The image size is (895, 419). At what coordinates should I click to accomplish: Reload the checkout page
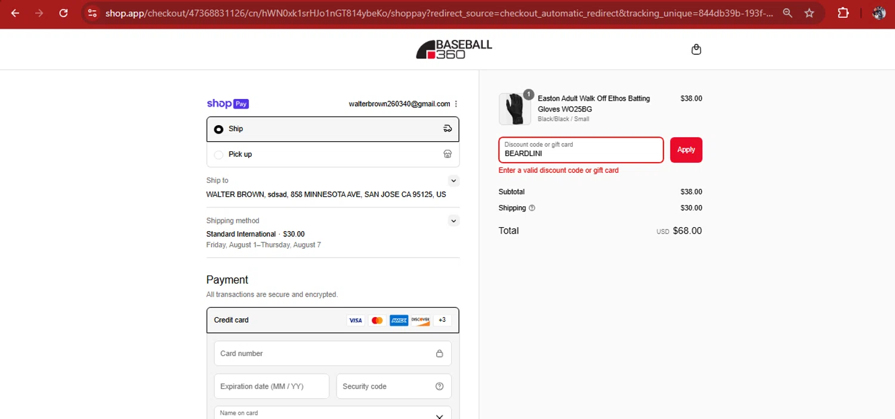pos(63,13)
